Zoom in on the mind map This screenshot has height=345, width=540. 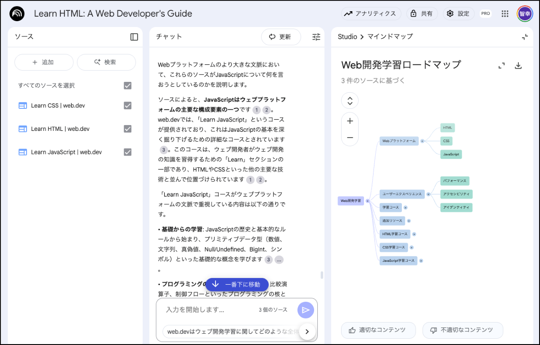click(350, 121)
